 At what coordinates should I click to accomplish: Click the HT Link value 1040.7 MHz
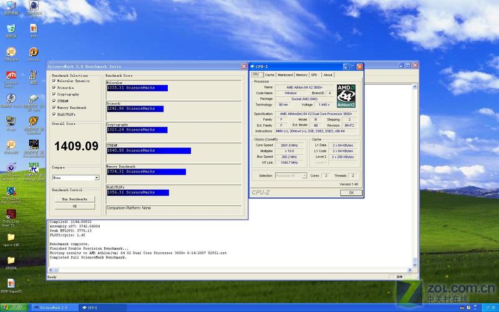(x=289, y=163)
